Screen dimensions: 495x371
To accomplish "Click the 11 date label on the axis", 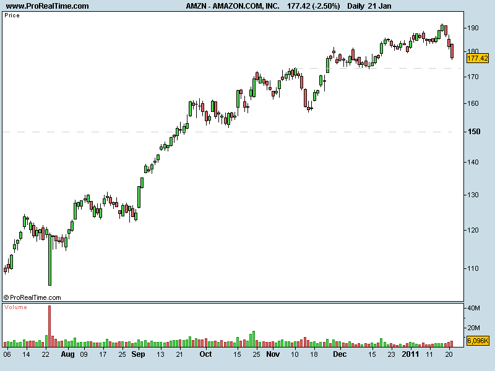I will (x=429, y=354).
